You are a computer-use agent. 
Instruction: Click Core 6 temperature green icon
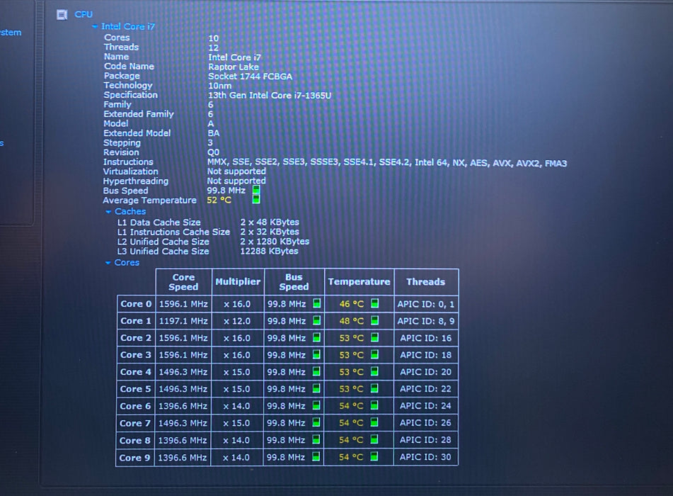tap(374, 405)
